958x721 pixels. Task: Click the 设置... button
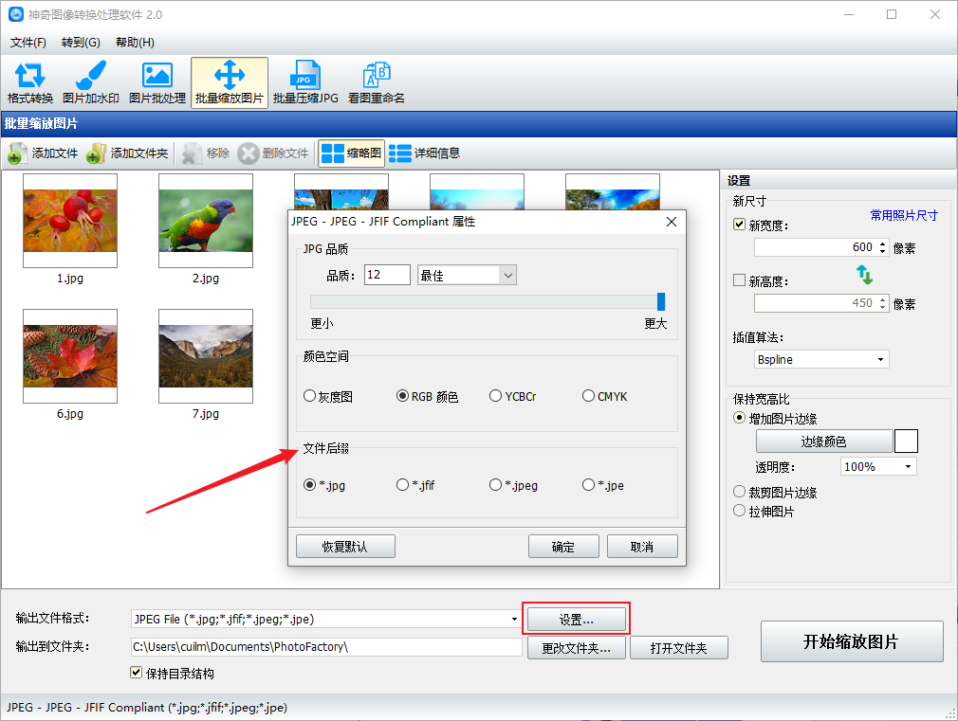[576, 619]
